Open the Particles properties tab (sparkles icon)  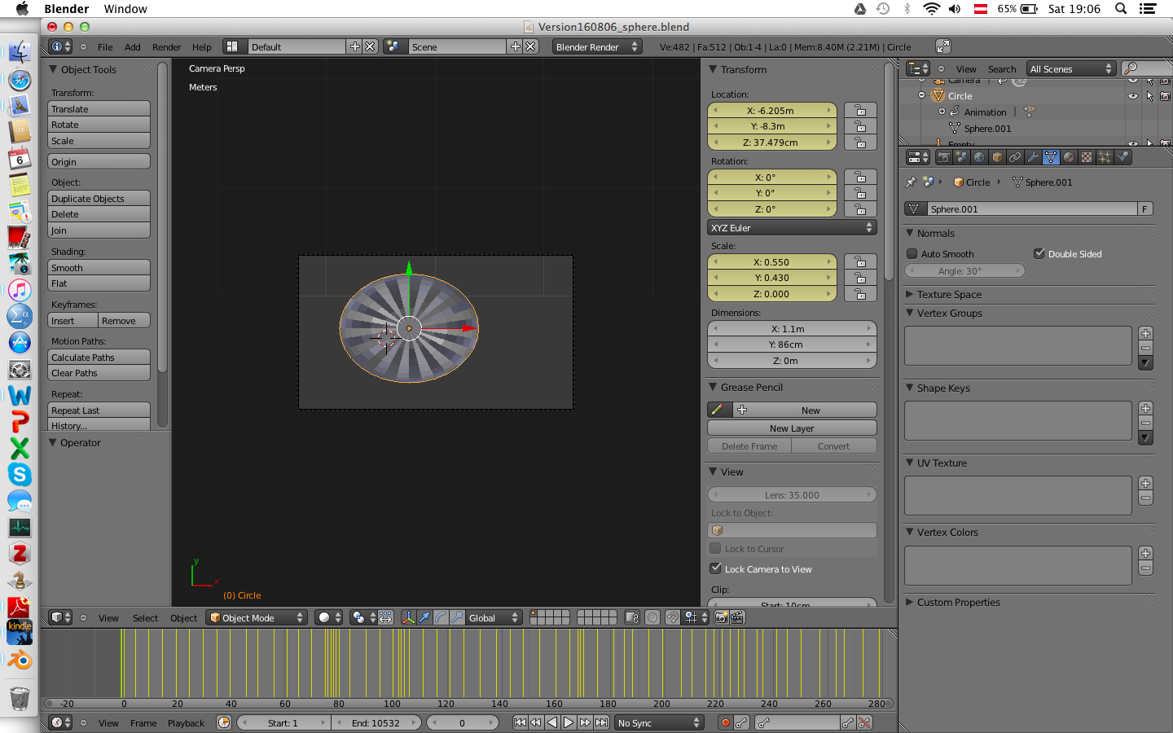point(1105,157)
